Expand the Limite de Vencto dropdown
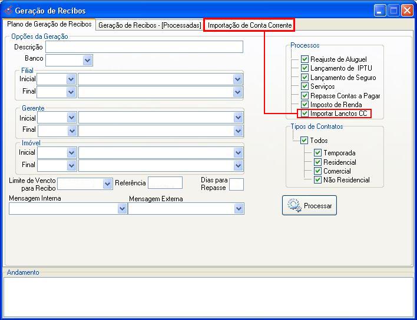The image size is (417, 320). [107, 184]
